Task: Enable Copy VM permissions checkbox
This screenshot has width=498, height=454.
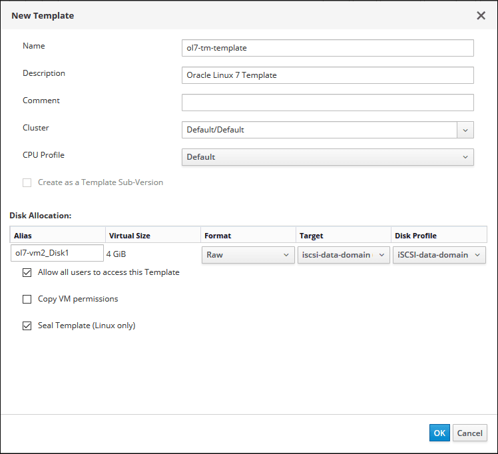Action: pyautogui.click(x=27, y=299)
